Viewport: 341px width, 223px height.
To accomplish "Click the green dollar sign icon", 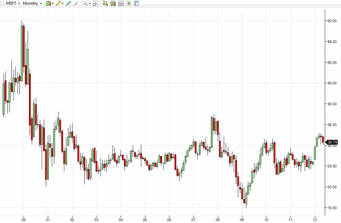I will 129,3.
